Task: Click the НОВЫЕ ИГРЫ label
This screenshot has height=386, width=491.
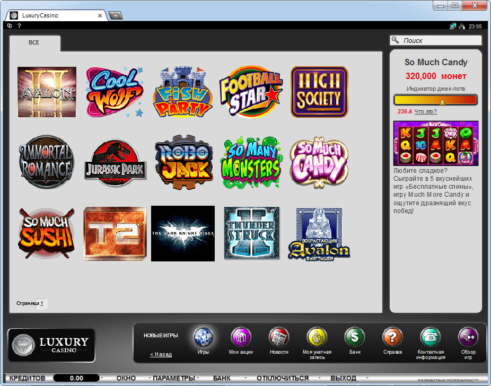Action: tap(161, 336)
